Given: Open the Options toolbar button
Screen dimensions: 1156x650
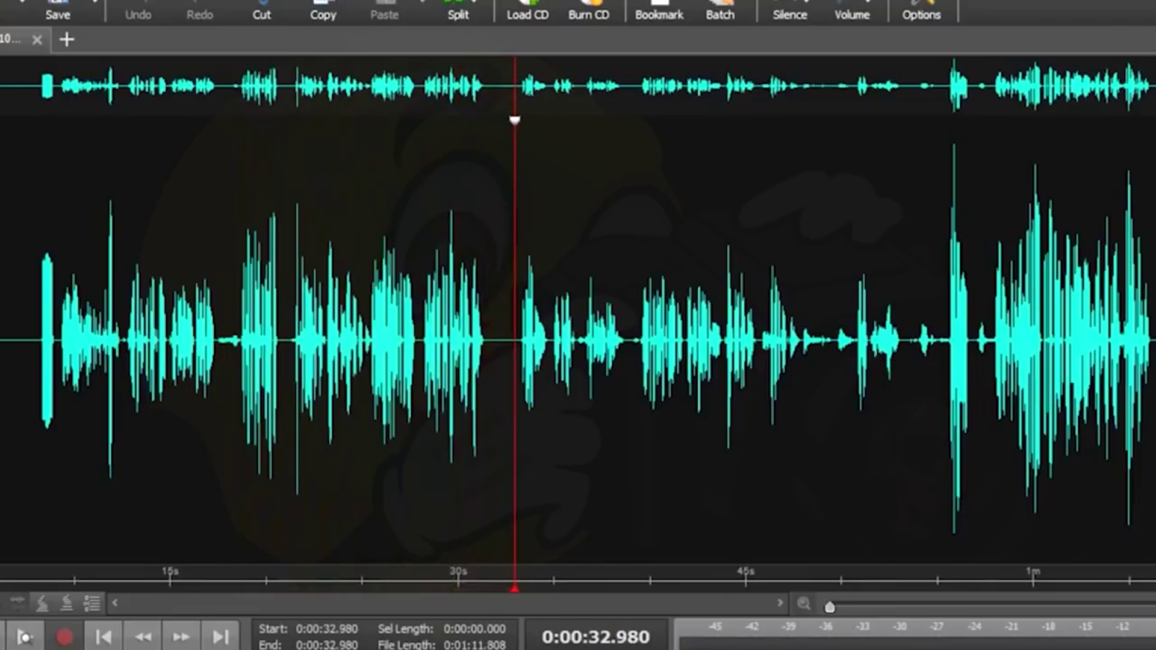Looking at the screenshot, I should (x=921, y=11).
